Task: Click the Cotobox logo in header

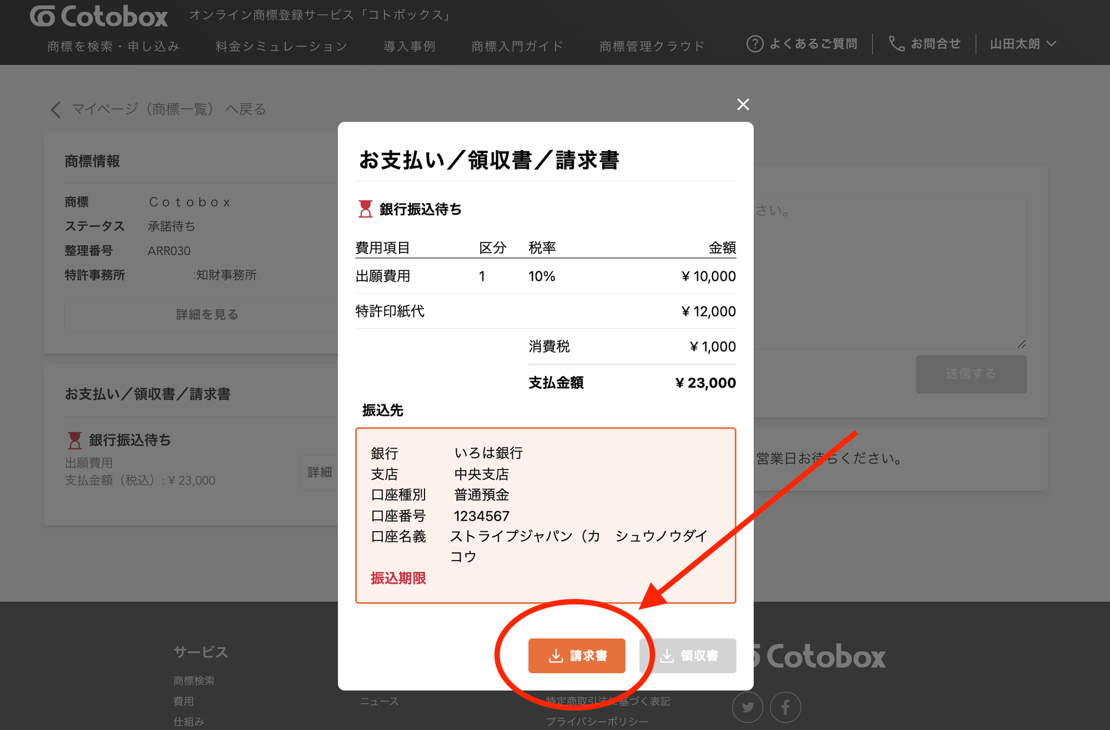Action: 99,16
